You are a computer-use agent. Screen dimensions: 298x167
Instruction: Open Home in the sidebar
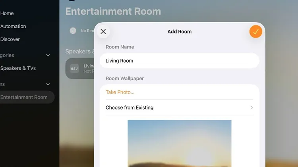coord(7,13)
